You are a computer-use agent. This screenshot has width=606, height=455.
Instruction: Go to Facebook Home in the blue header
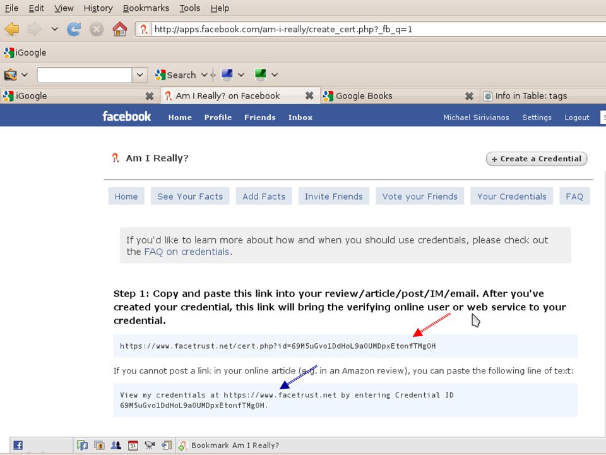pyautogui.click(x=180, y=118)
